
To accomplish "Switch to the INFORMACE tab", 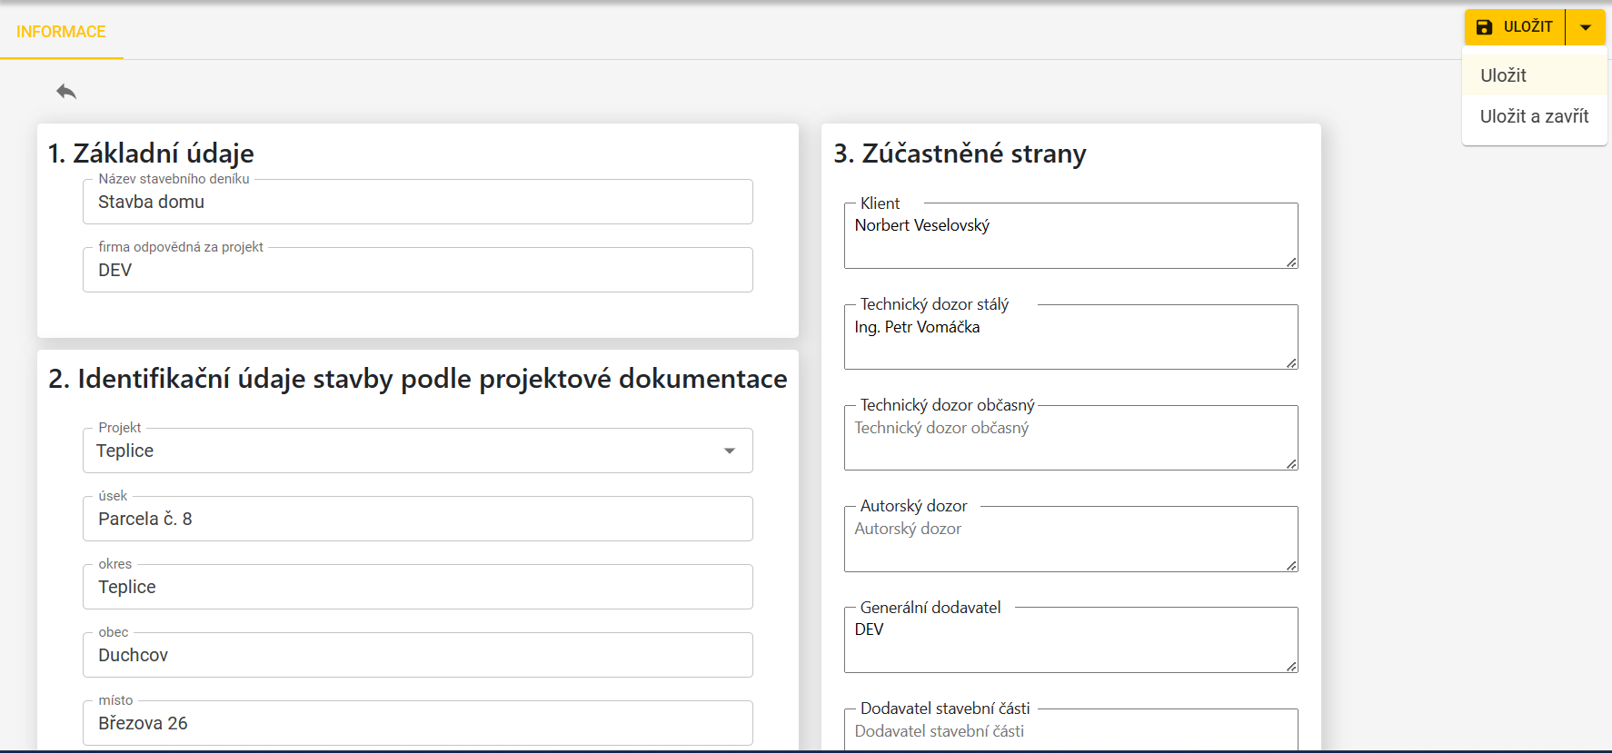I will (61, 32).
